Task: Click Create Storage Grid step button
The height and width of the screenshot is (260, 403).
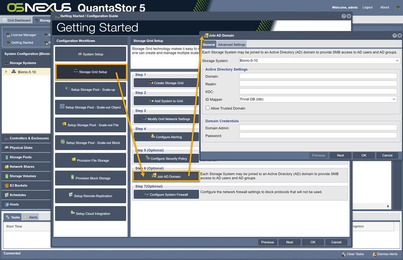Action: pyautogui.click(x=166, y=83)
